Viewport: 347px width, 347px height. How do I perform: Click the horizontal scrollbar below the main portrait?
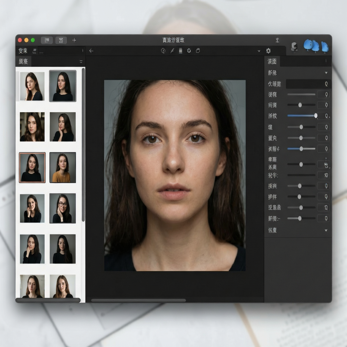pyautogui.click(x=139, y=300)
